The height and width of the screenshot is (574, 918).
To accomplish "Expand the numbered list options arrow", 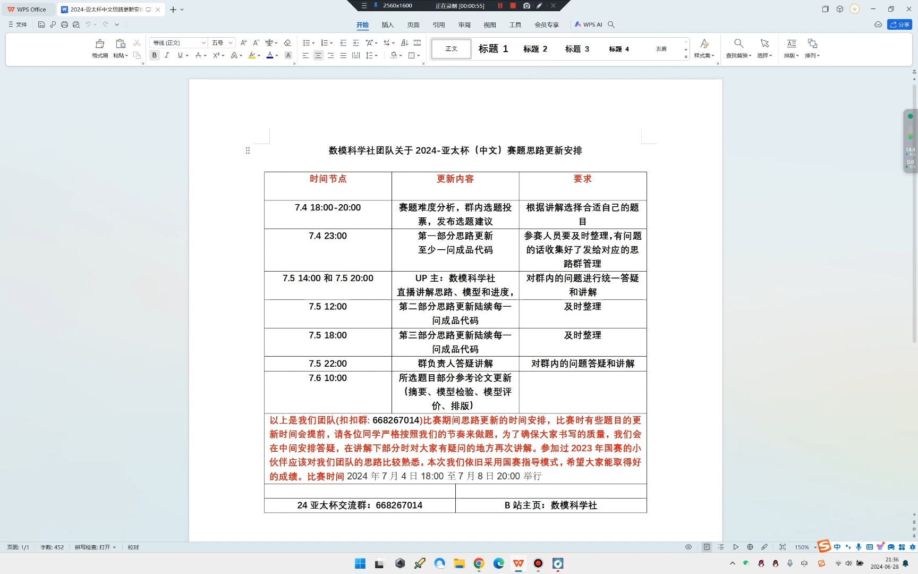I will point(331,43).
